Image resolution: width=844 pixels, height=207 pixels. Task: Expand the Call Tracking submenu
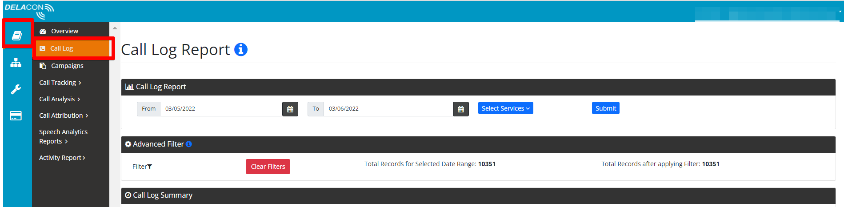click(x=60, y=83)
